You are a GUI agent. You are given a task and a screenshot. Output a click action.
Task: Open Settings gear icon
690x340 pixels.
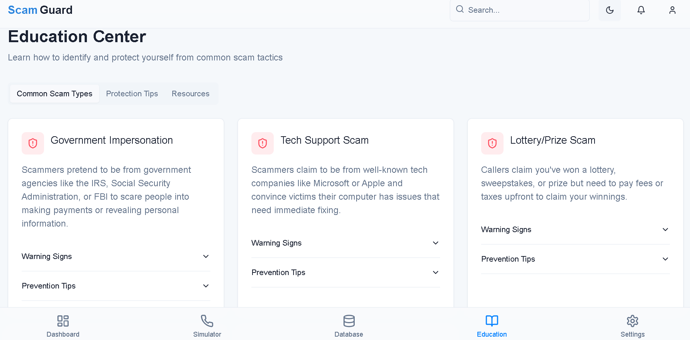coord(633,325)
